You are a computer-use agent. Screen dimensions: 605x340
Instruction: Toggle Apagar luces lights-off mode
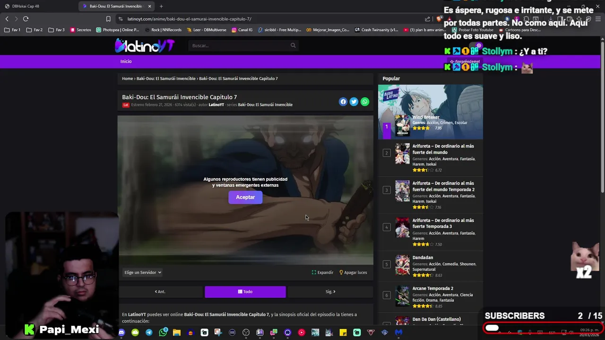[353, 272]
